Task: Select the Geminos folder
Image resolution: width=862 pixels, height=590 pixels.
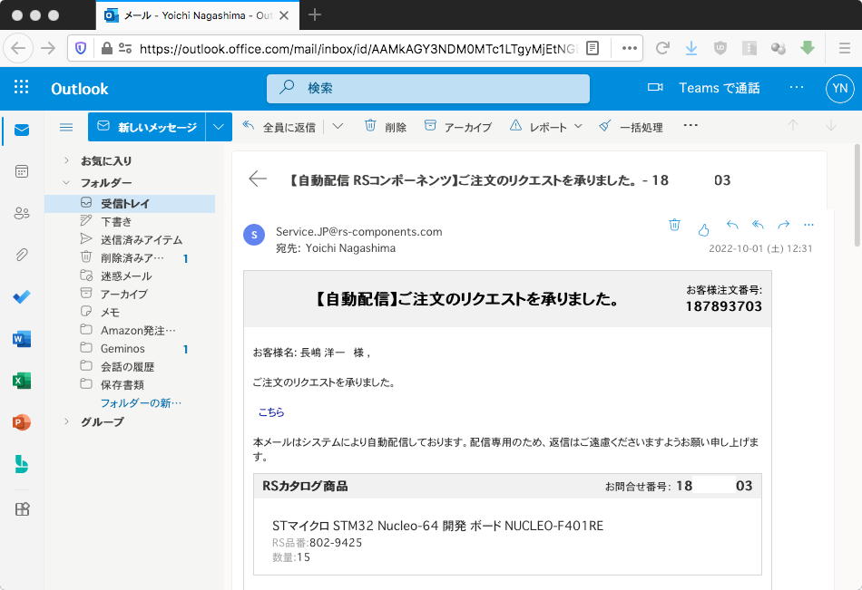Action: [130, 348]
